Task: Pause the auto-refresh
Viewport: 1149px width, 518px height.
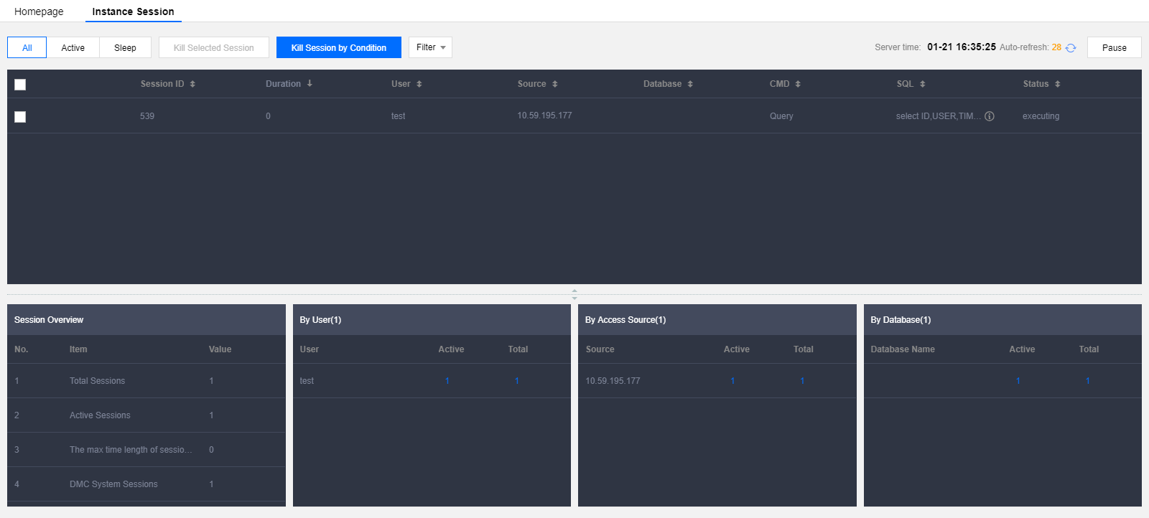Action: click(x=1114, y=48)
